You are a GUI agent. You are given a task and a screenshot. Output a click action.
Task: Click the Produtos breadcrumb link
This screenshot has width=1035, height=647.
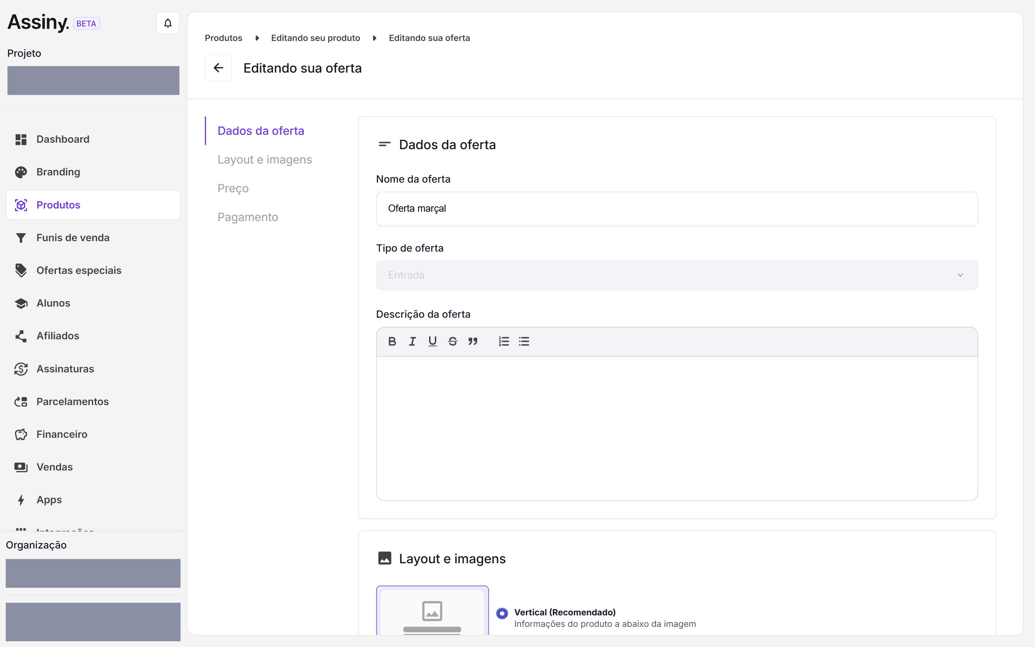223,38
